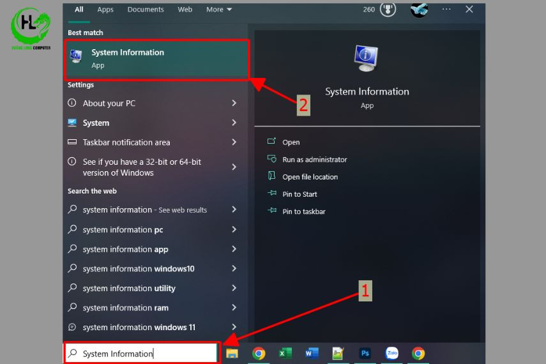Click in the System Information search box
The width and height of the screenshot is (546, 364).
[141, 353]
